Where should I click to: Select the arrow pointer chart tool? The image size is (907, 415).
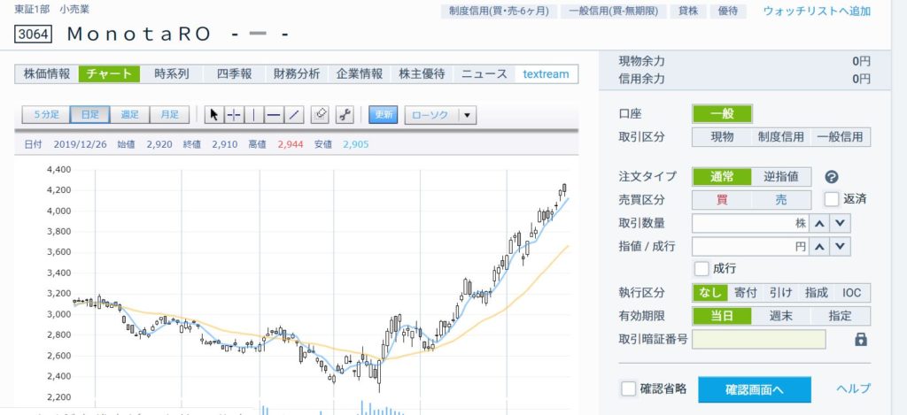click(x=214, y=115)
